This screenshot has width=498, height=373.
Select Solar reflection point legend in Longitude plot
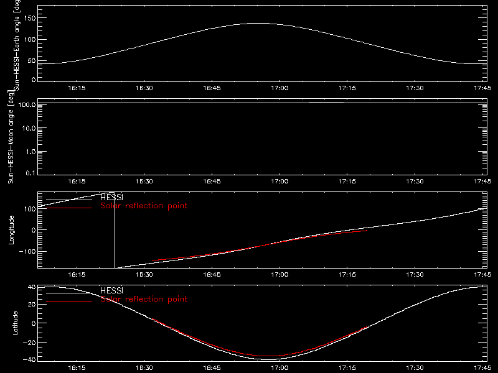coord(144,206)
